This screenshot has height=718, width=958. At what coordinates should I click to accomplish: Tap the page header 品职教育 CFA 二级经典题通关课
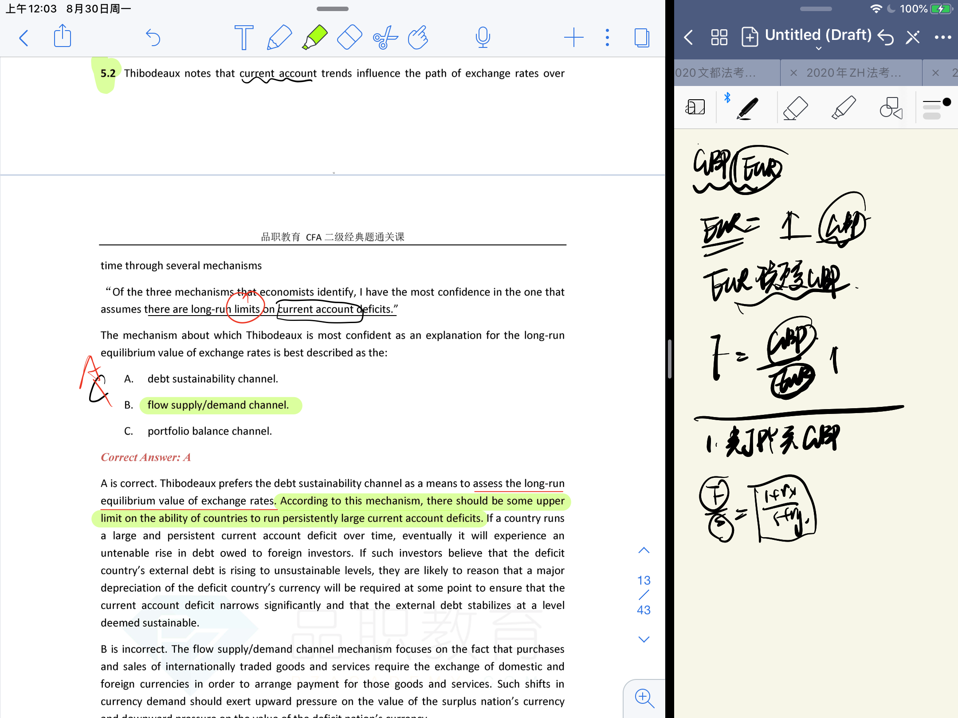click(333, 237)
